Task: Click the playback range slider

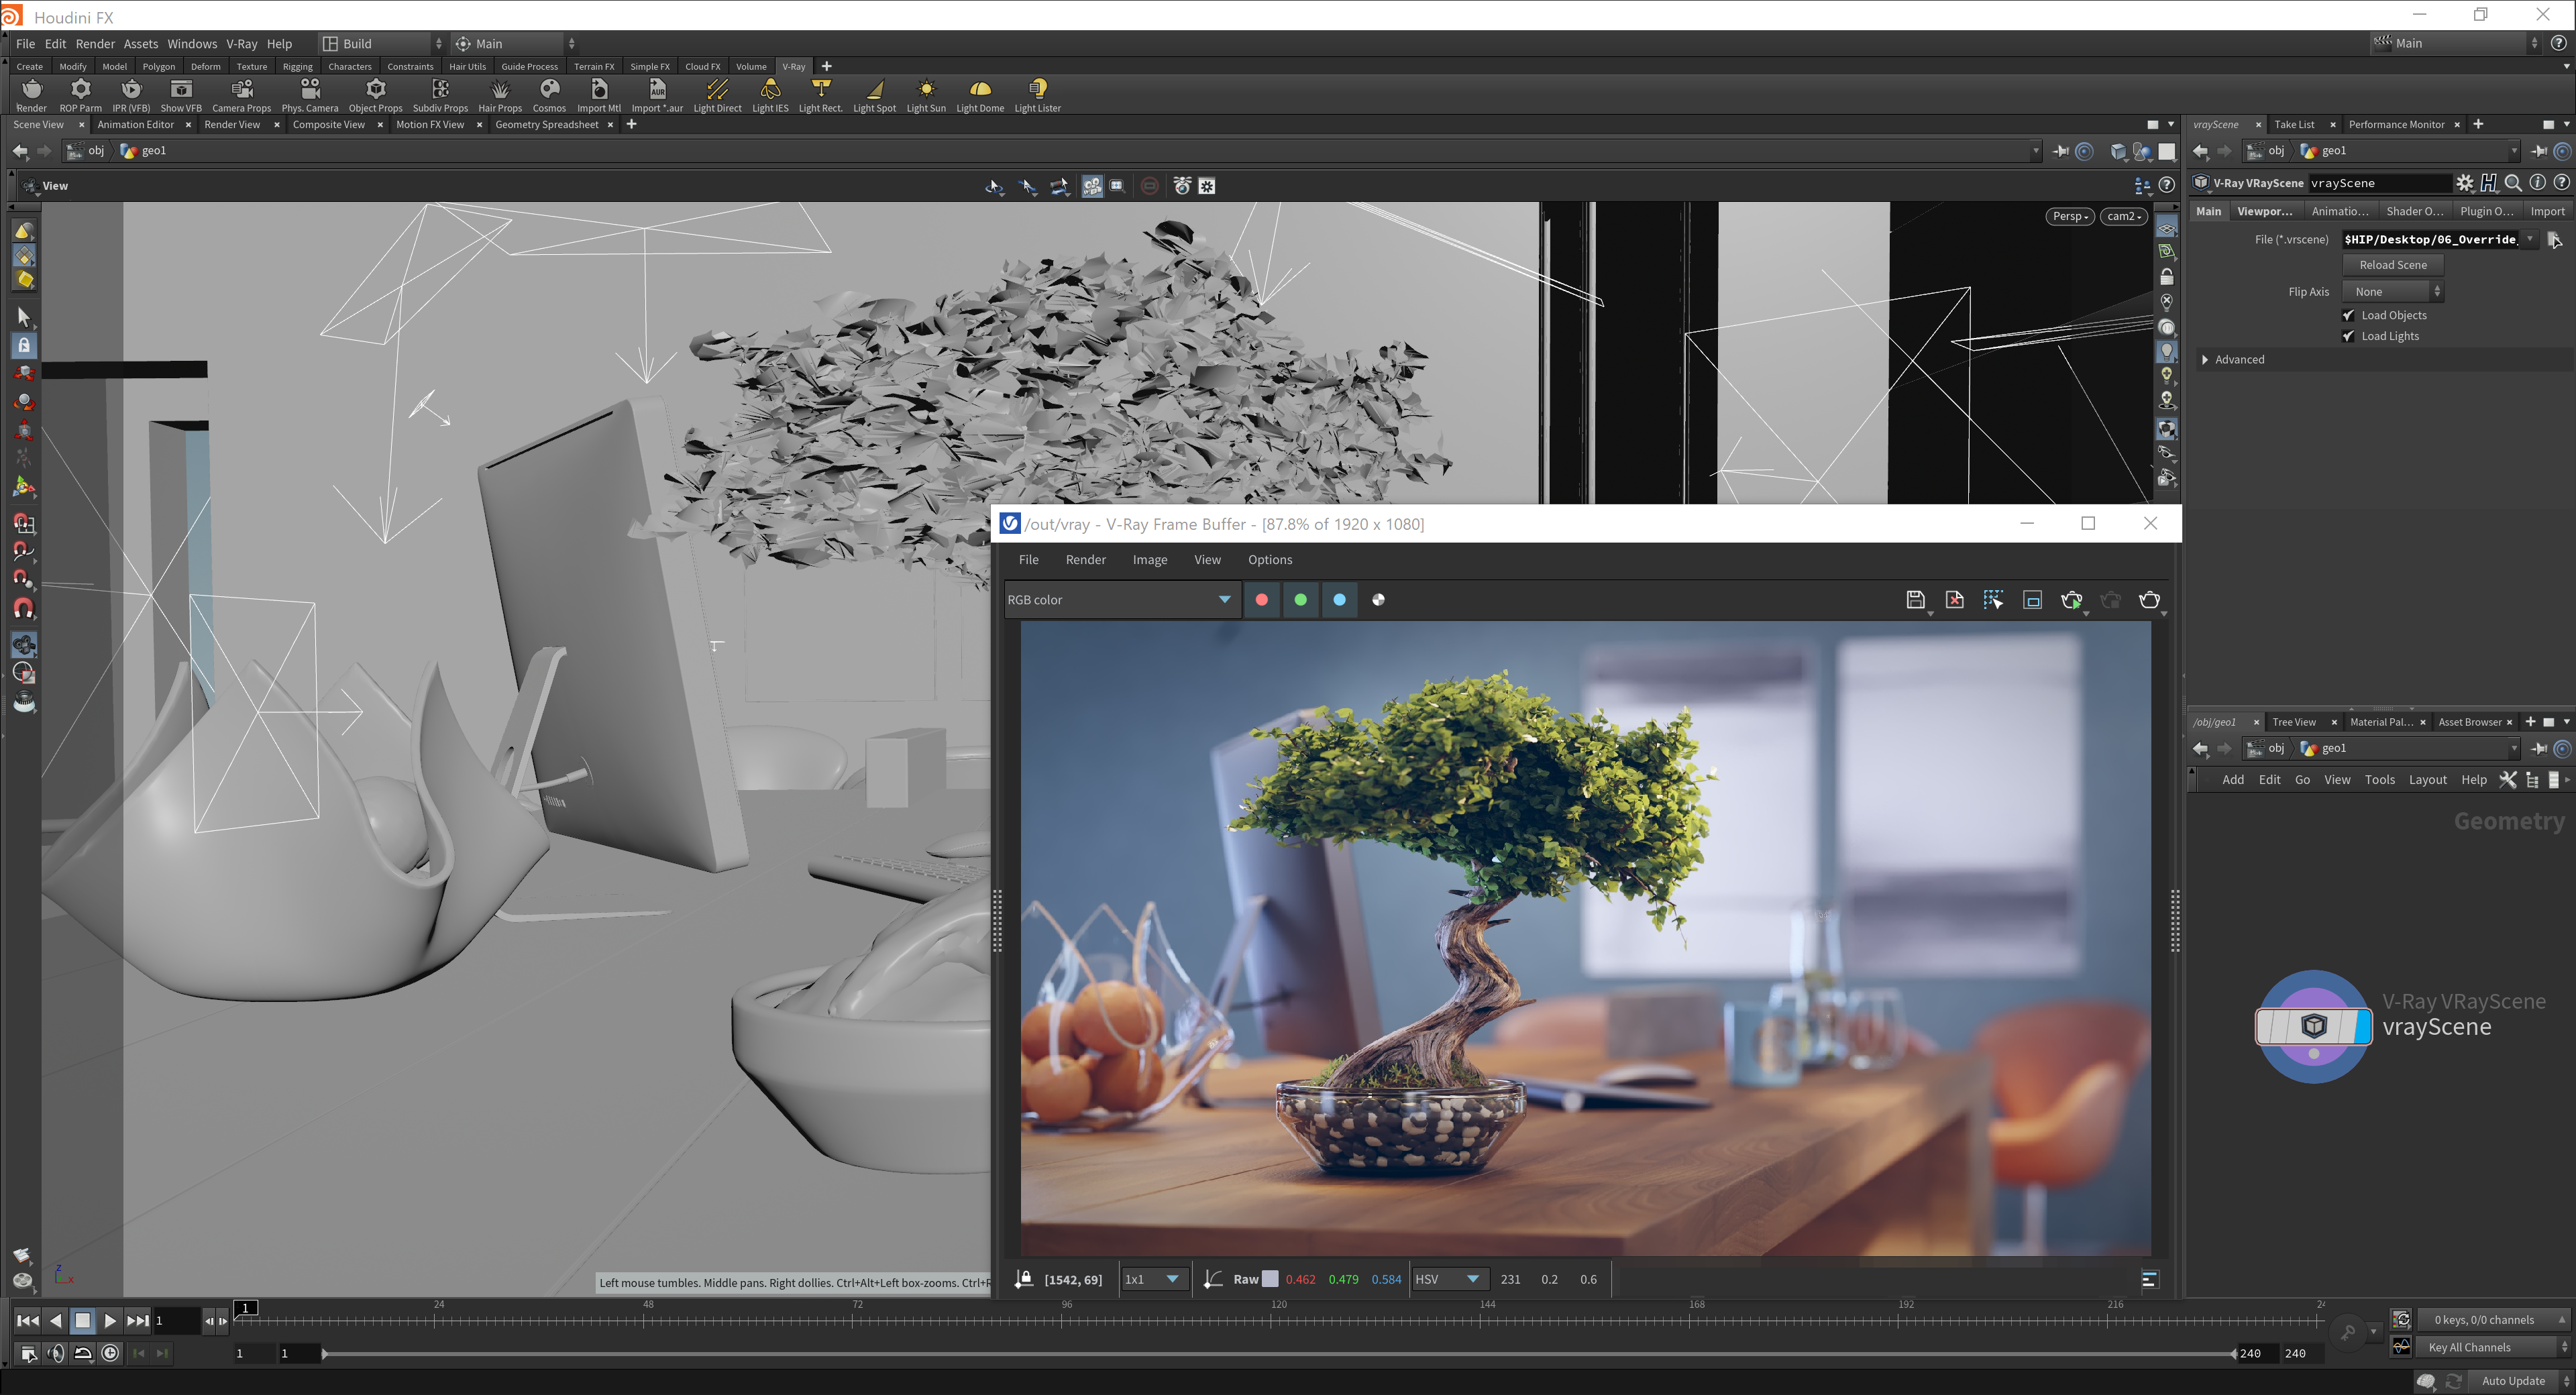Action: click(x=1278, y=1354)
